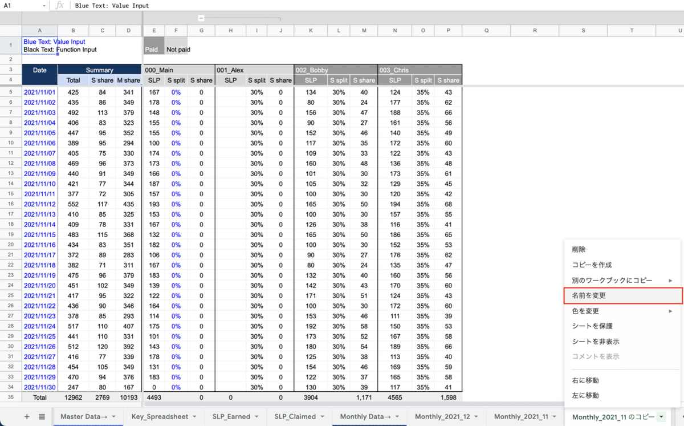
Task: Choose シートを非表示 to hide the sheet
Action: 622,342
